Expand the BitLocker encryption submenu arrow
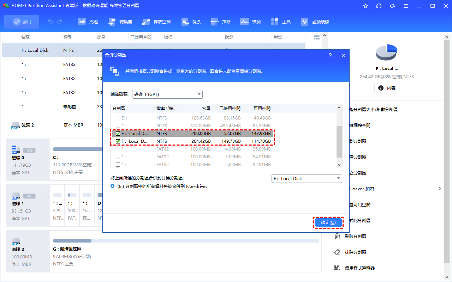 (440, 189)
